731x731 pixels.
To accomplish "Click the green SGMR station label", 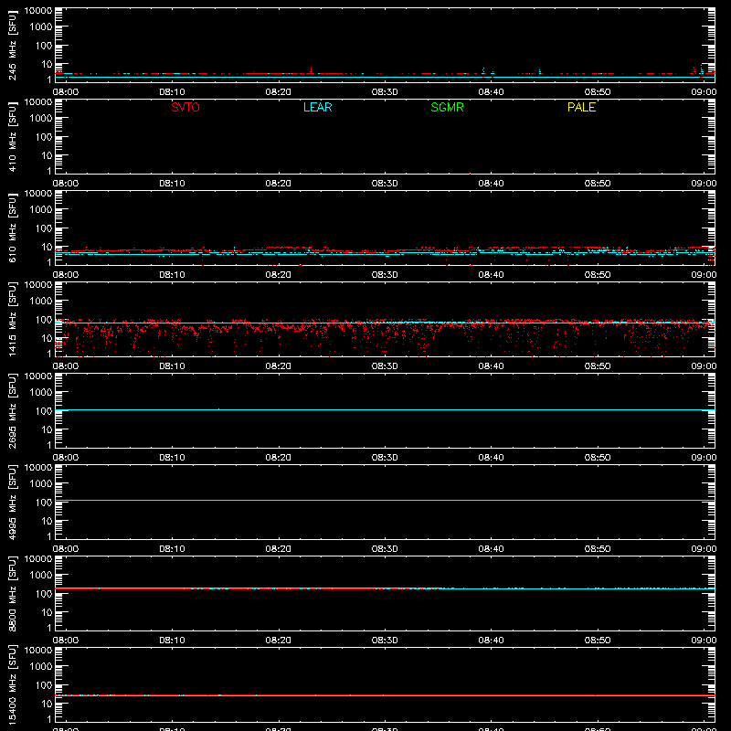I will point(447,107).
